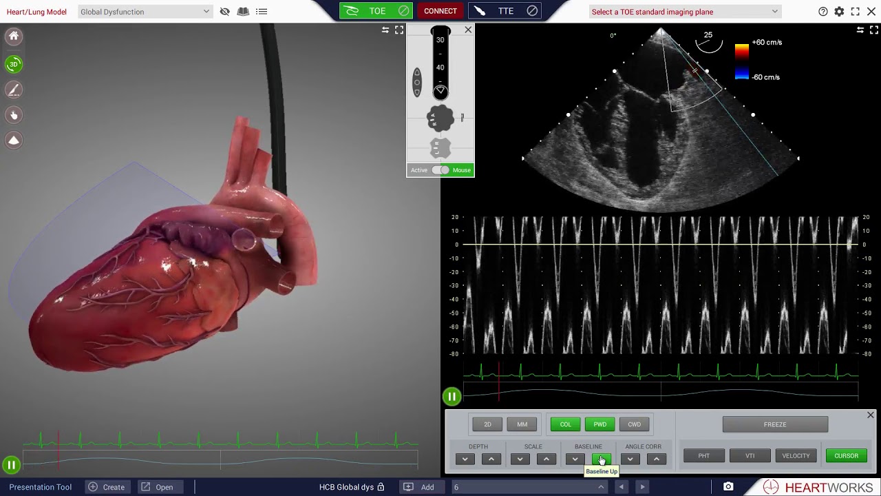Enable MM M-mode button
881x496 pixels.
click(522, 424)
